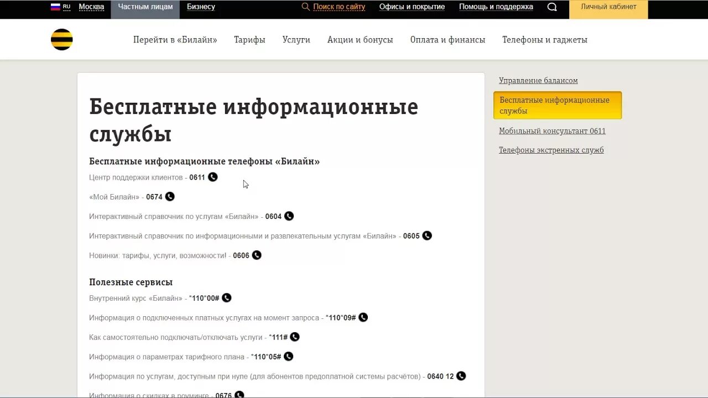Click the RU language label
The height and width of the screenshot is (398, 708).
click(x=66, y=7)
